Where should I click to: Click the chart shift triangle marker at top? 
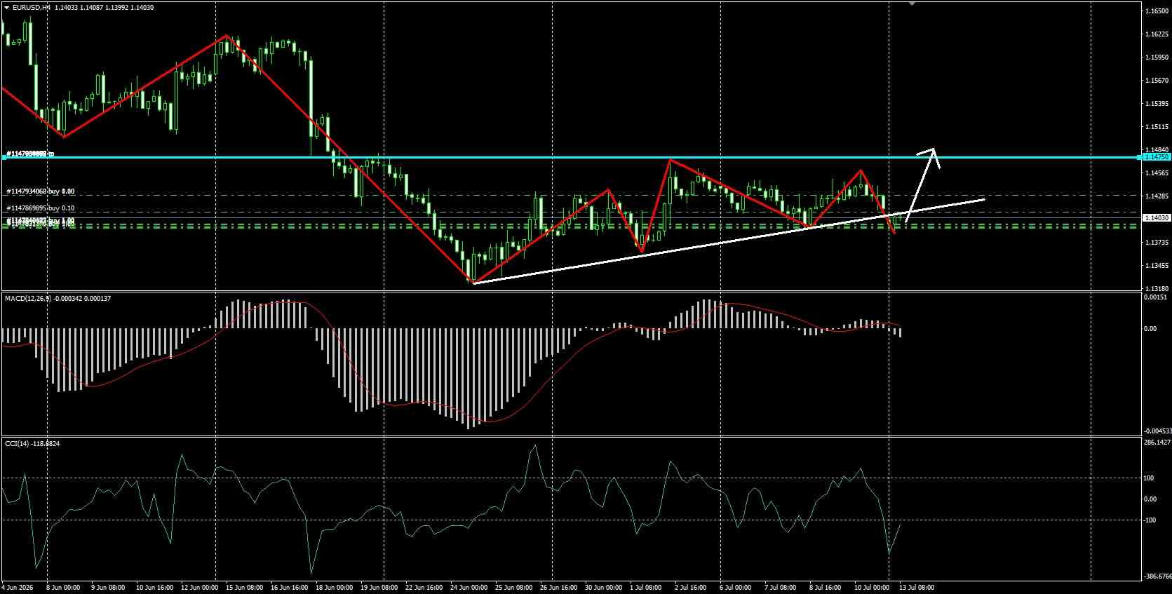point(912,4)
